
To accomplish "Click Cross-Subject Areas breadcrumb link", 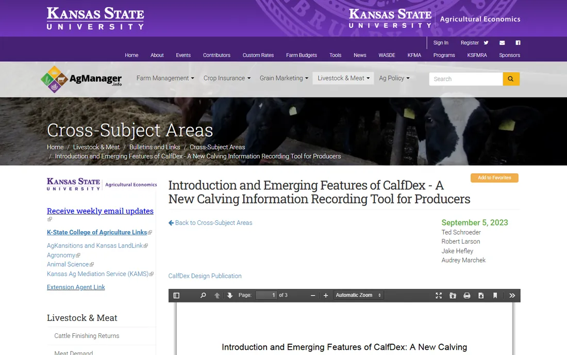I will coord(218,147).
